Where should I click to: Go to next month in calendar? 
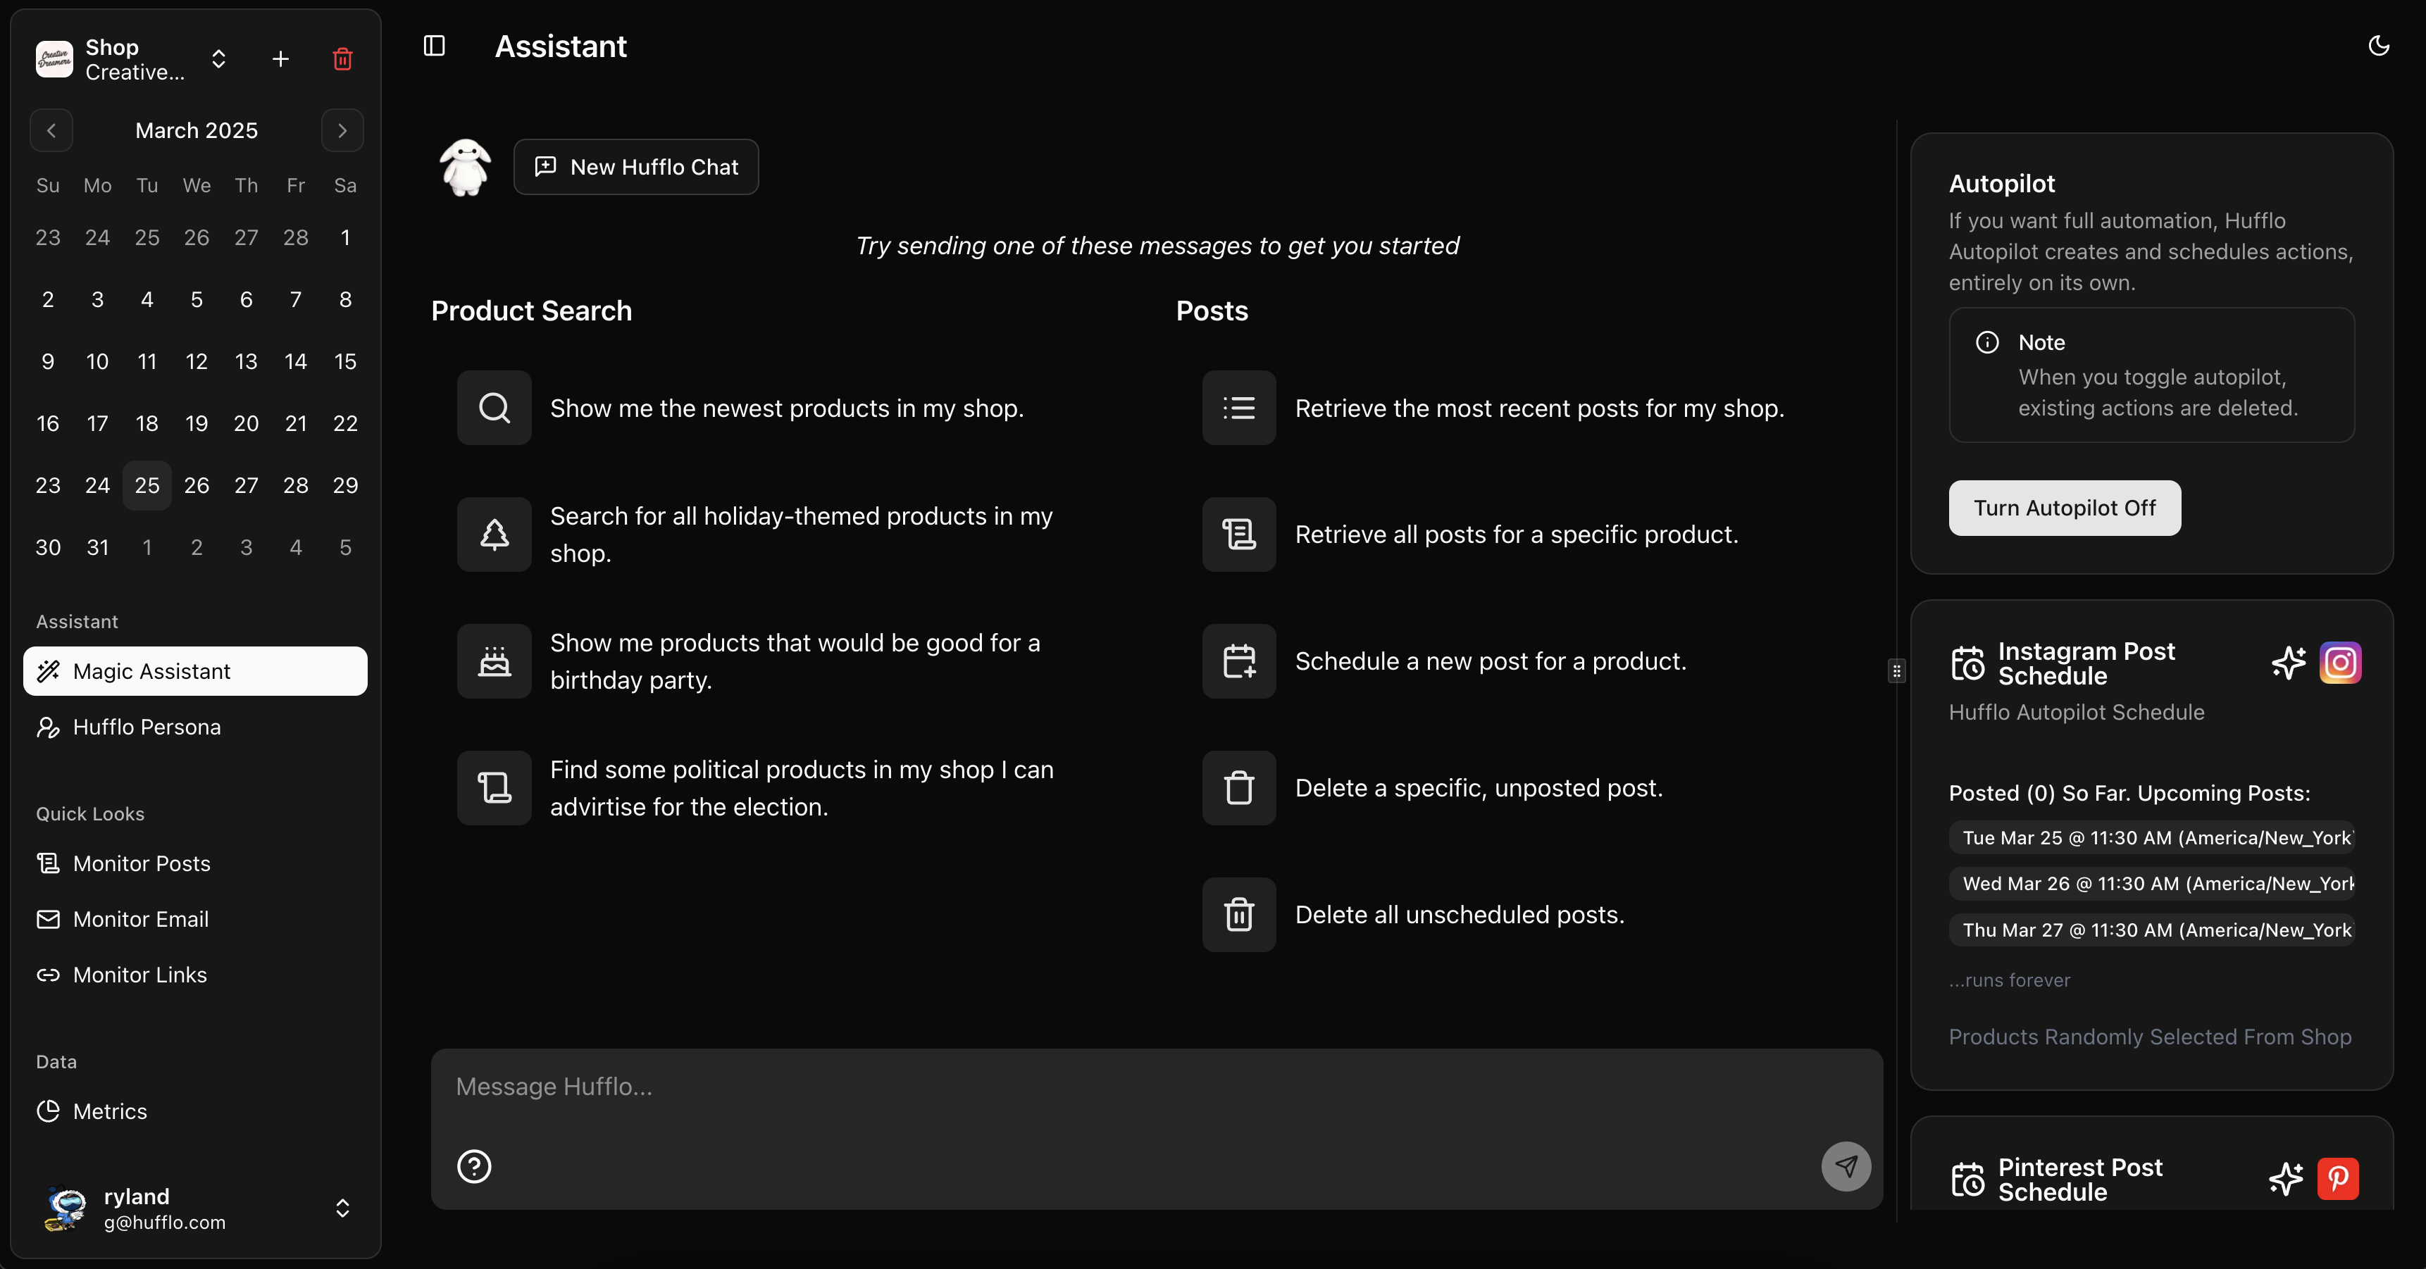[x=342, y=131]
